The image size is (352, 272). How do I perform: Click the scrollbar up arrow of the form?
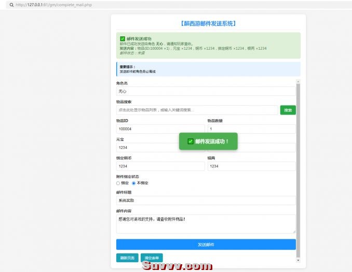[x=298, y=81]
